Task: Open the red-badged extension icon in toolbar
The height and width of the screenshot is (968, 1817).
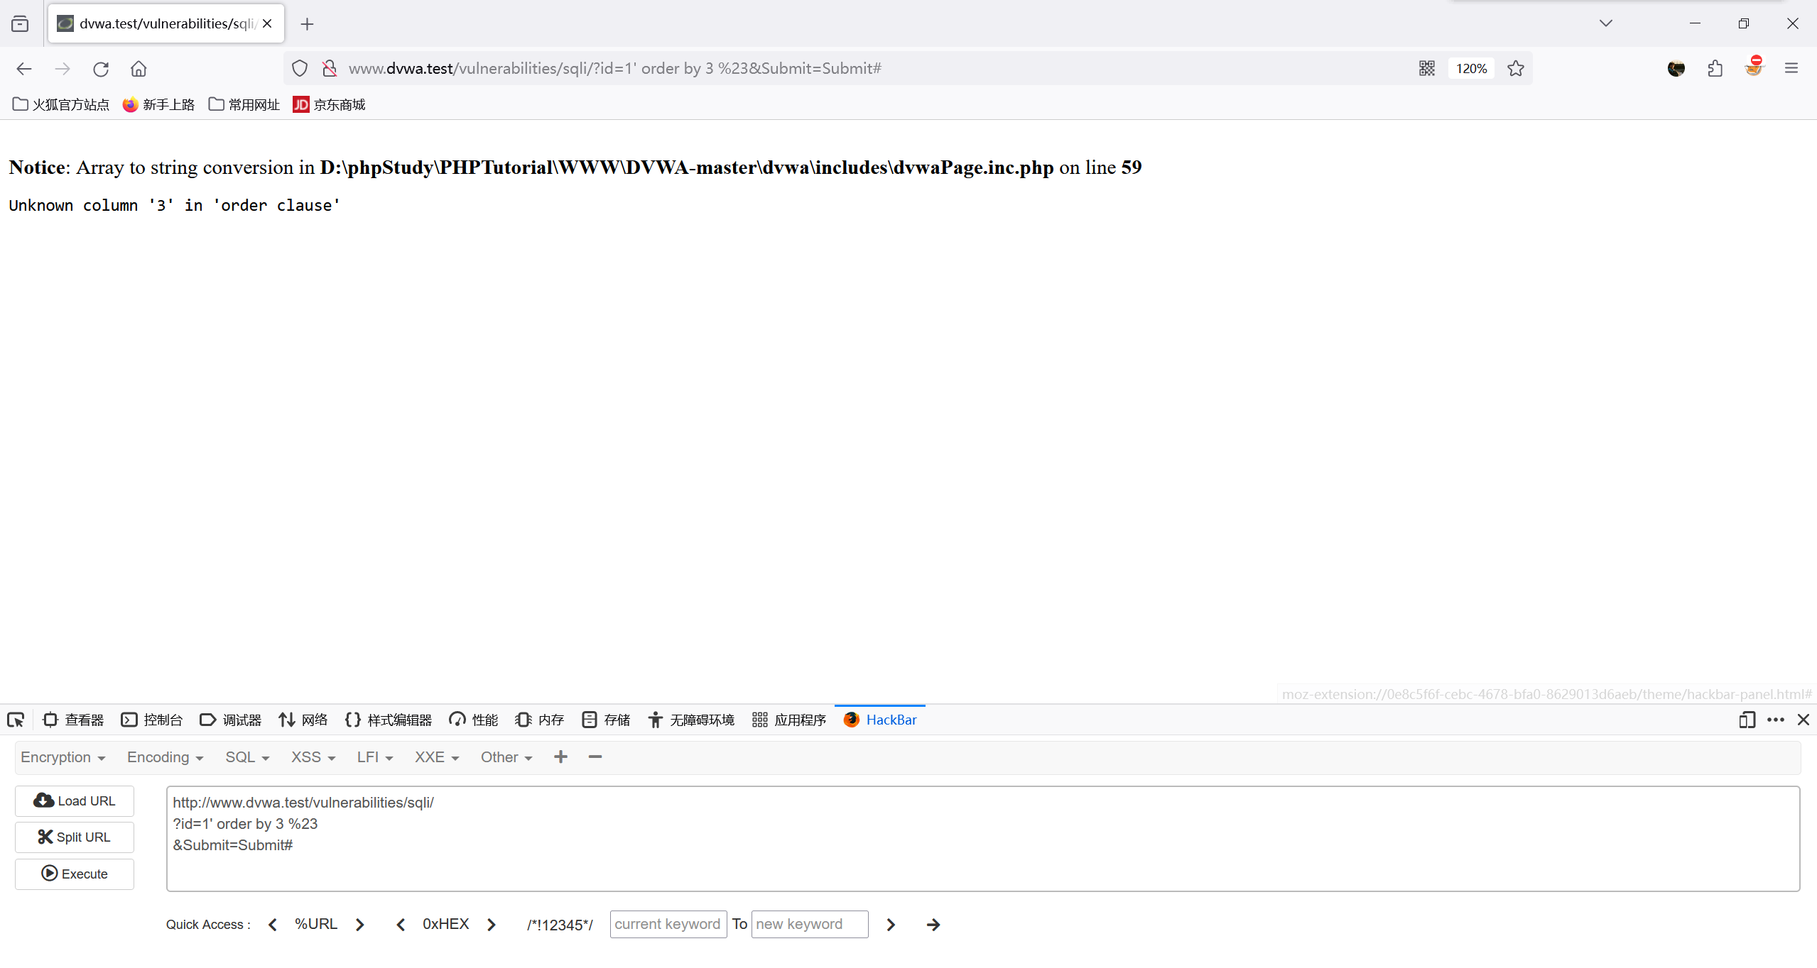Action: point(1754,67)
